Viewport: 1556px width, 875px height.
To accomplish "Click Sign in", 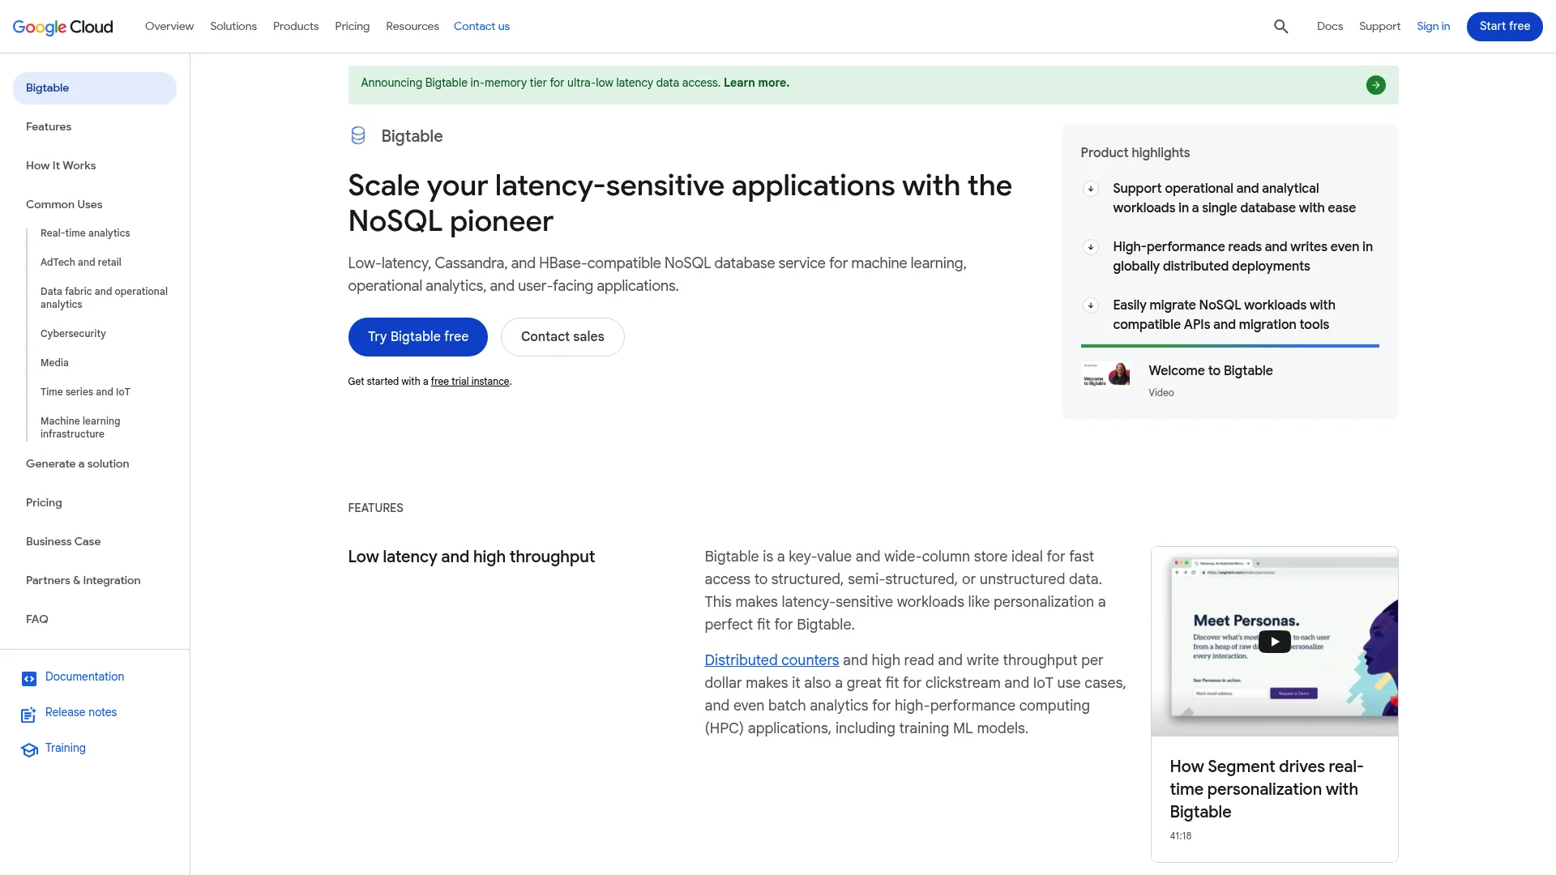I will (1433, 27).
